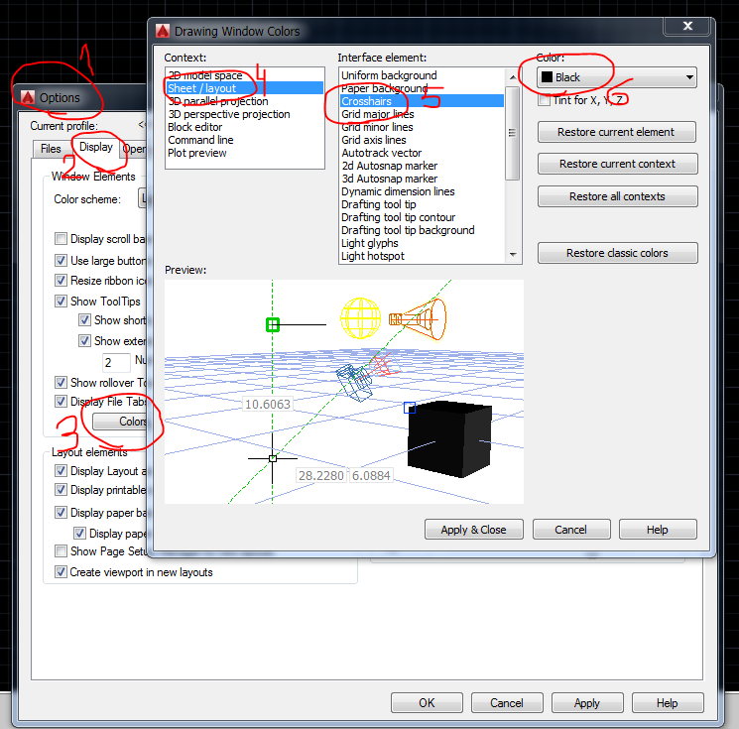This screenshot has width=739, height=729.
Task: Switch to Display tab in Options
Action: 95,147
